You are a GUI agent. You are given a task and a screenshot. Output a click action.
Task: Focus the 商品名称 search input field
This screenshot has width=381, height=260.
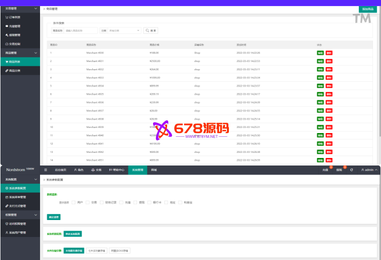pos(81,31)
